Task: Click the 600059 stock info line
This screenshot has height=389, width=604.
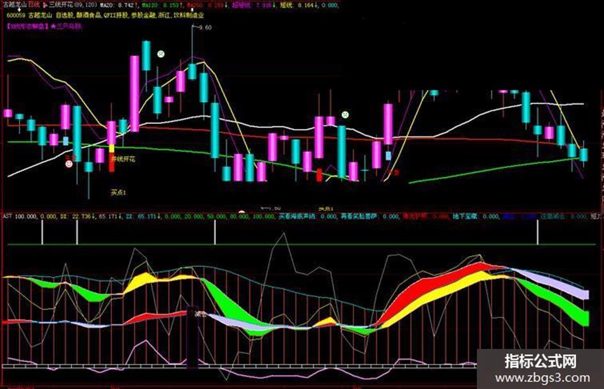Action: 105,15
